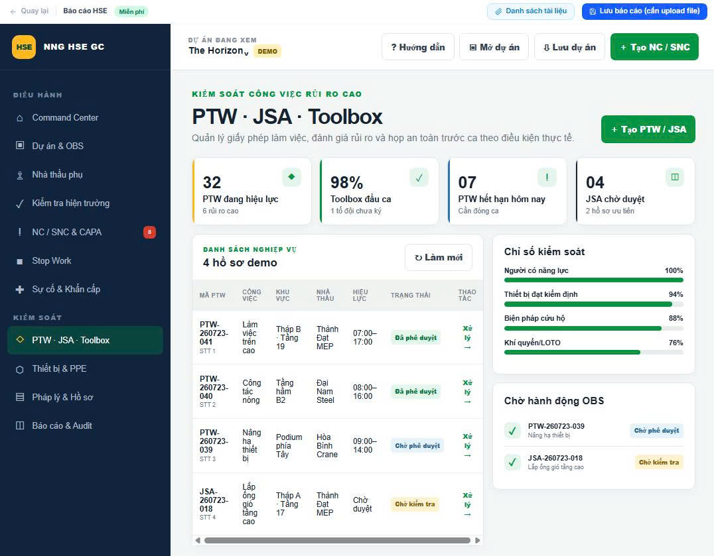Select the Thiết bị & PPE menu item
This screenshot has width=714, height=556.
pos(85,368)
